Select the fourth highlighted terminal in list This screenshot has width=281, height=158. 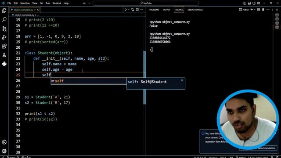[x=277, y=27]
